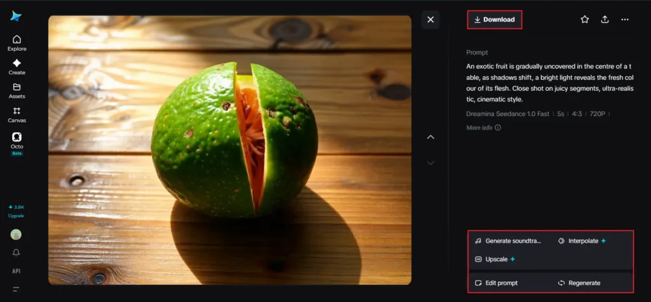Screen dimensions: 651x302
Task: Click Upgrade credits link
Action: pos(16,216)
